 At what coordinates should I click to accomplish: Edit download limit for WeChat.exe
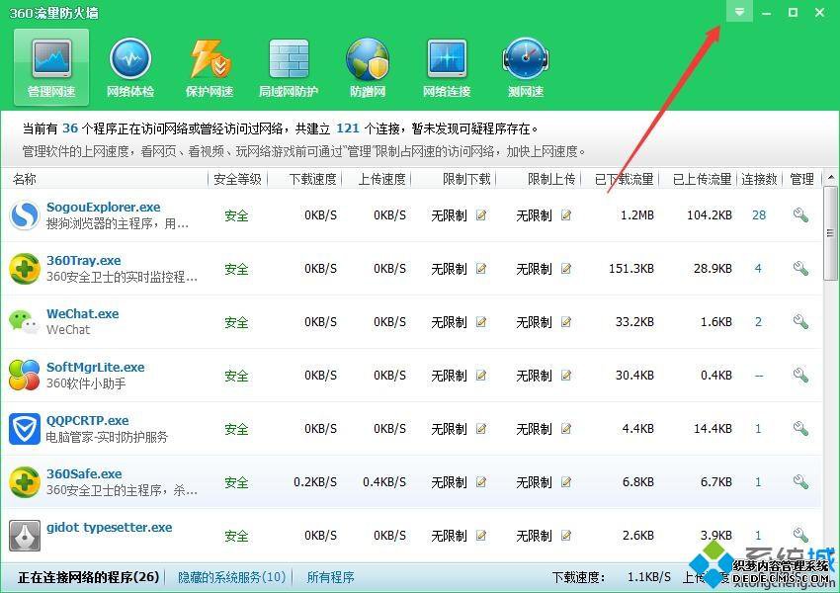click(481, 322)
